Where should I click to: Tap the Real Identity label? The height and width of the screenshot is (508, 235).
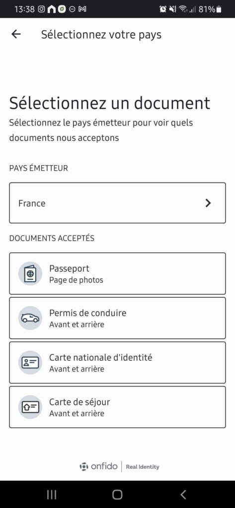click(x=143, y=467)
